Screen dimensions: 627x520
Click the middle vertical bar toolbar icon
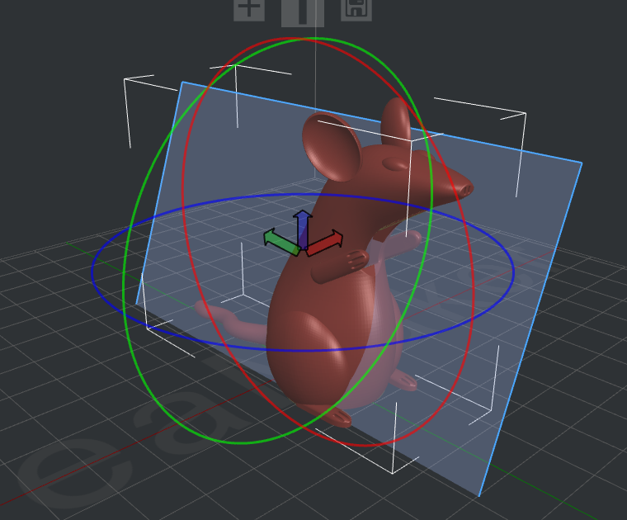[302, 11]
